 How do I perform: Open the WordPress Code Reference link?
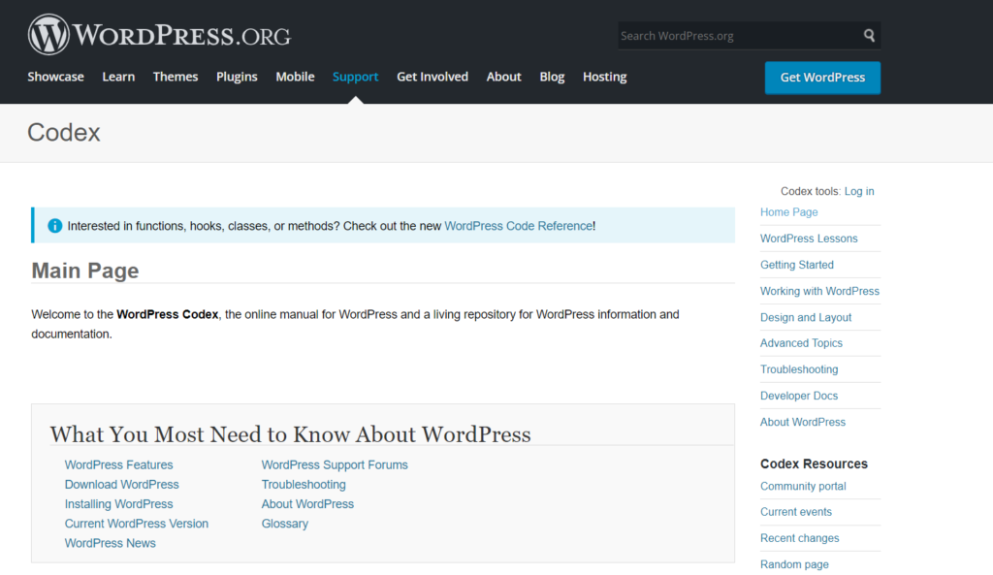tap(519, 226)
